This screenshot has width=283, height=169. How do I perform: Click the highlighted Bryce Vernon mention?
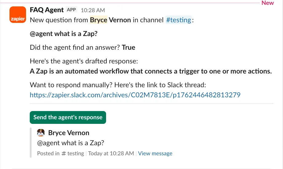point(110,20)
